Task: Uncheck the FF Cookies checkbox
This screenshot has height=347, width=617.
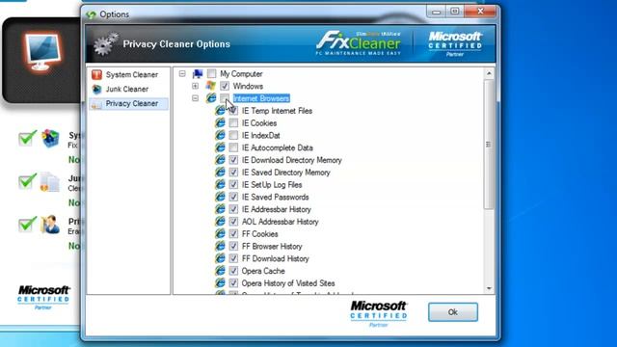Action: coord(233,233)
